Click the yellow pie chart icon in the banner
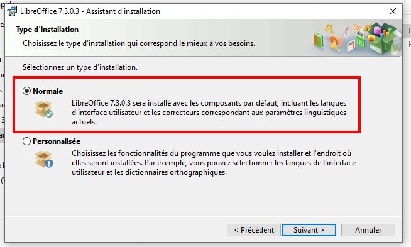Image resolution: width=411 pixels, height=247 pixels. click(371, 38)
